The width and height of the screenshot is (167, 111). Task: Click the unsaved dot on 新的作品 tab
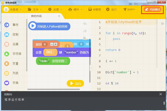59,16
